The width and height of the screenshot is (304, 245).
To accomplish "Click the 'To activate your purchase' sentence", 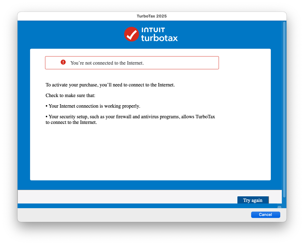I will click(x=110, y=85).
